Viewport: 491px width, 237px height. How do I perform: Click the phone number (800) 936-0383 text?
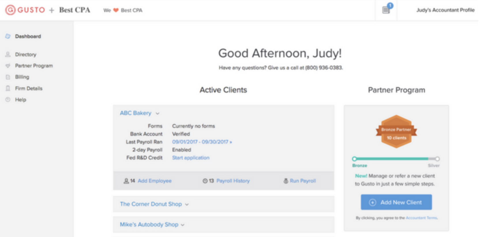coord(324,68)
